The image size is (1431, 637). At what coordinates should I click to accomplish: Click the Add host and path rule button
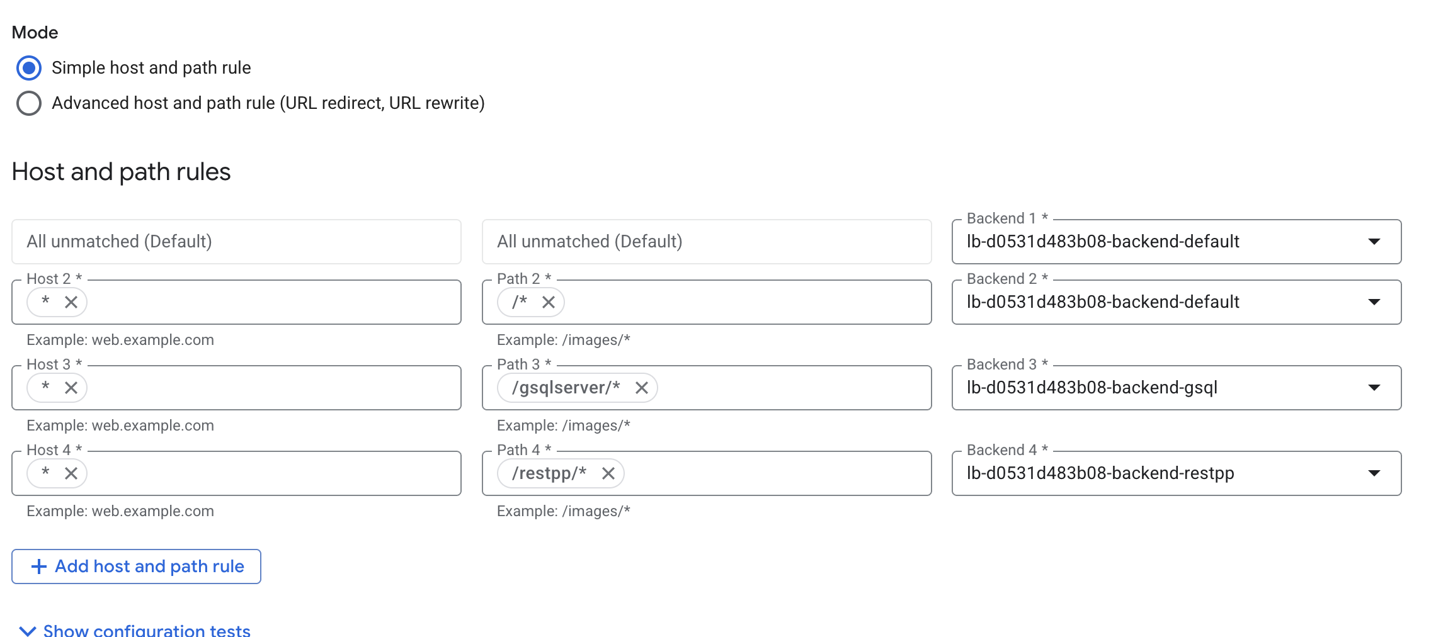pyautogui.click(x=149, y=567)
